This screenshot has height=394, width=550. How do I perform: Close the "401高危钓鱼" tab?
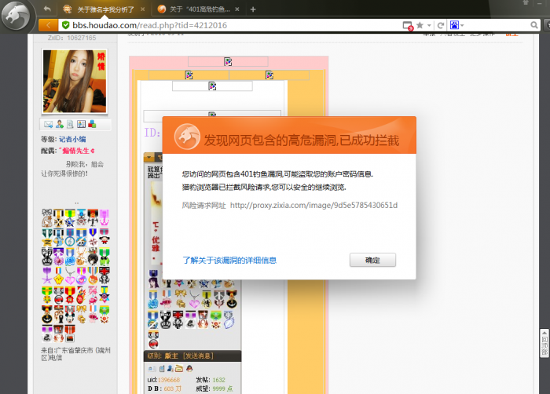point(237,9)
